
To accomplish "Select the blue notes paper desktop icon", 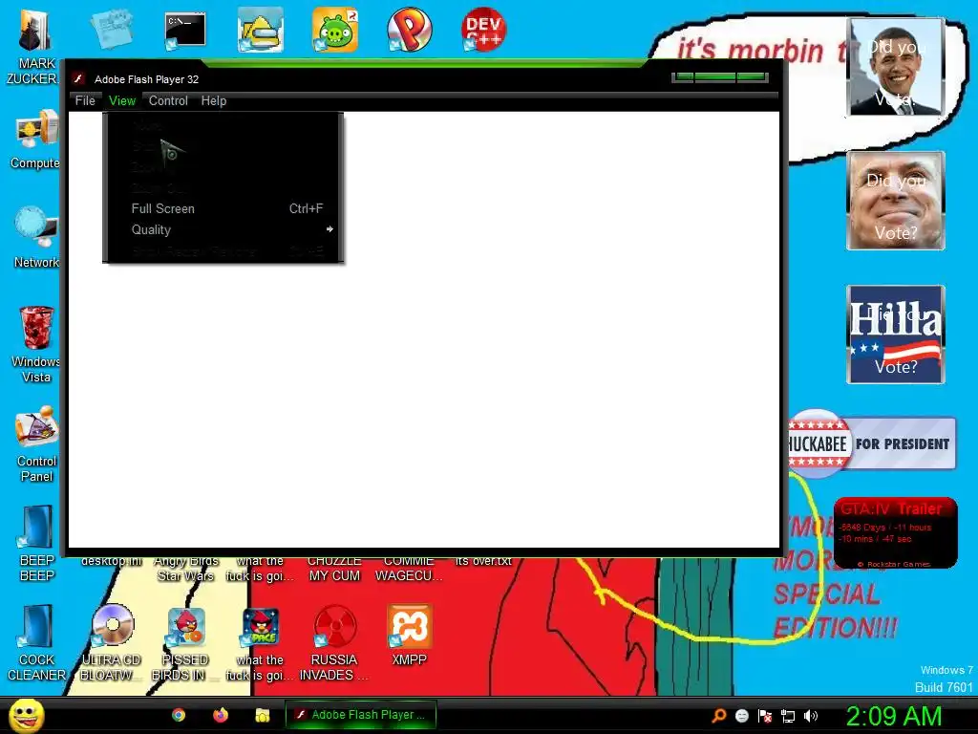I will pyautogui.click(x=111, y=29).
